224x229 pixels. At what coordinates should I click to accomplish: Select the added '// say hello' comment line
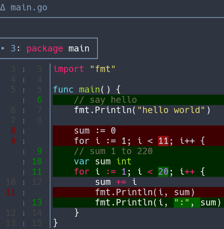pyautogui.click(x=105, y=100)
